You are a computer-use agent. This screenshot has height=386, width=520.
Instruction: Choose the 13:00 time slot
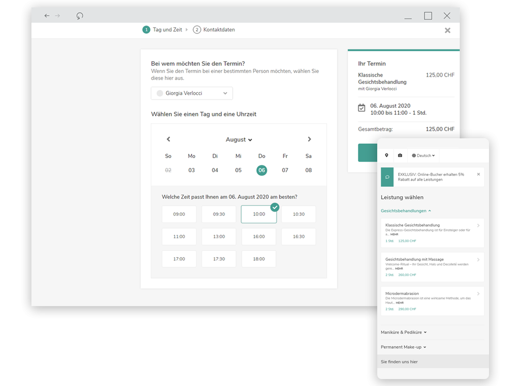click(x=219, y=236)
